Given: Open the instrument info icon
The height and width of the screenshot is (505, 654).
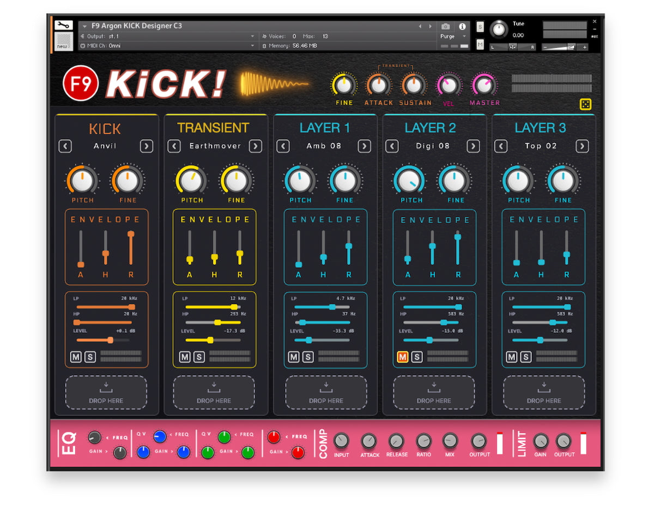Looking at the screenshot, I should pos(462,26).
